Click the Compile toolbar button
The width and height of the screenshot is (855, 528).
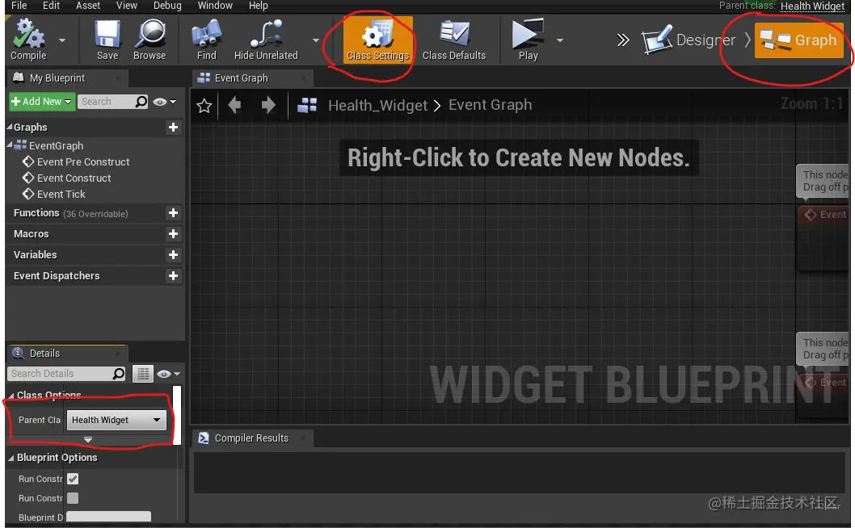(28, 40)
